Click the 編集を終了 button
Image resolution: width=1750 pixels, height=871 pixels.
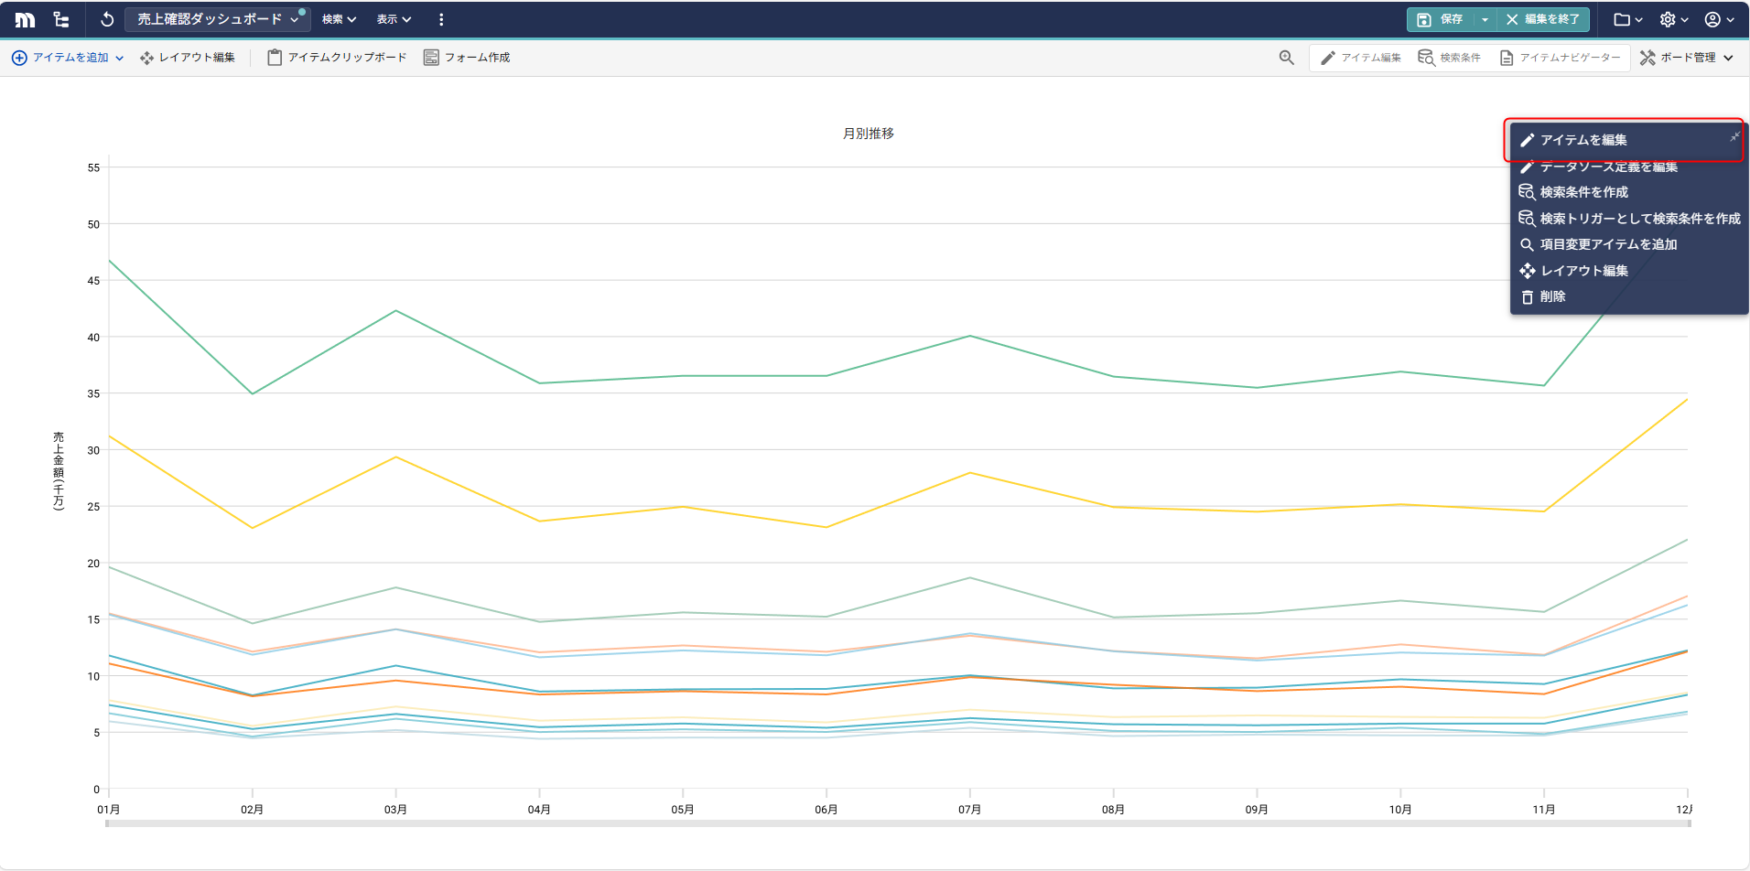1542,19
